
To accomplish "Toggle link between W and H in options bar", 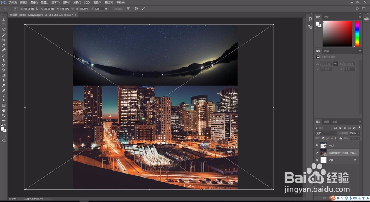I will pos(73,9).
